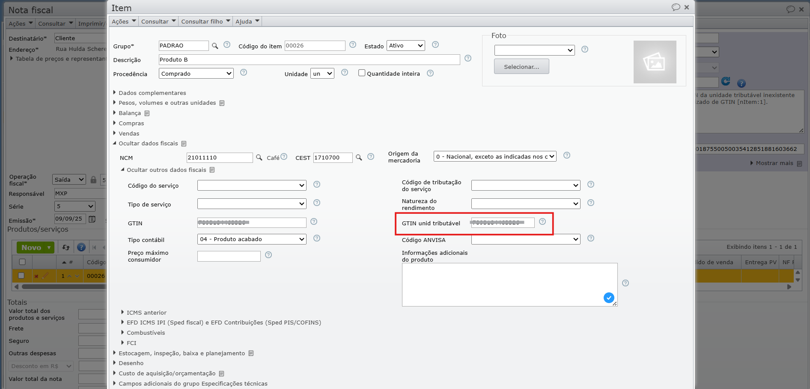Screen dimensions: 810x389
Task: Enable the Quantidade inteira checkbox
Action: point(362,73)
